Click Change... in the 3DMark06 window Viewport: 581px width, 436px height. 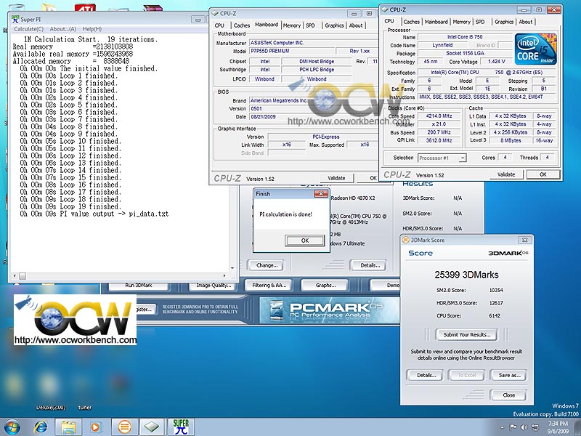pos(267,265)
